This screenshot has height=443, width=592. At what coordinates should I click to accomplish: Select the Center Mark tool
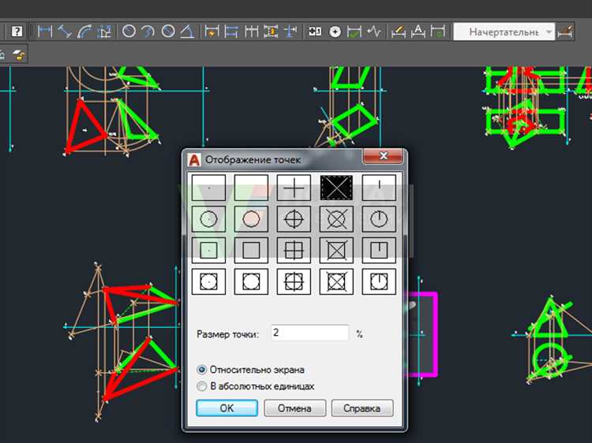coord(335,32)
